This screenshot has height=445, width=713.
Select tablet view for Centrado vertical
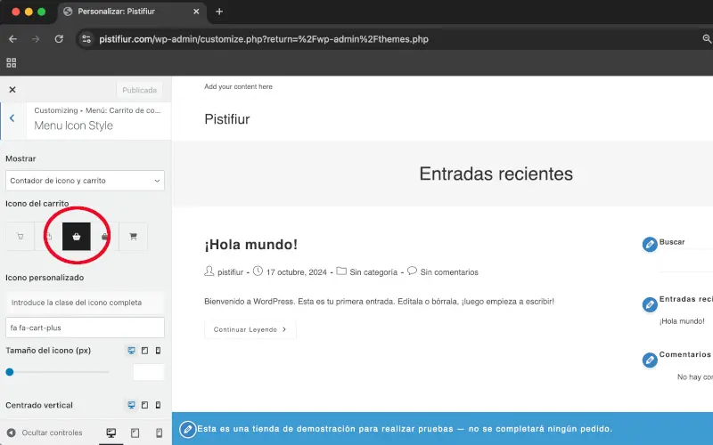pyautogui.click(x=144, y=405)
